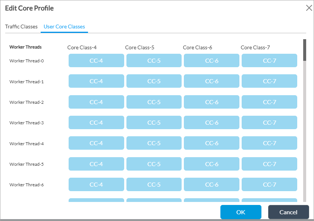Toggle CC-7 for Worker Thread-0
314x221 pixels.
coord(269,60)
